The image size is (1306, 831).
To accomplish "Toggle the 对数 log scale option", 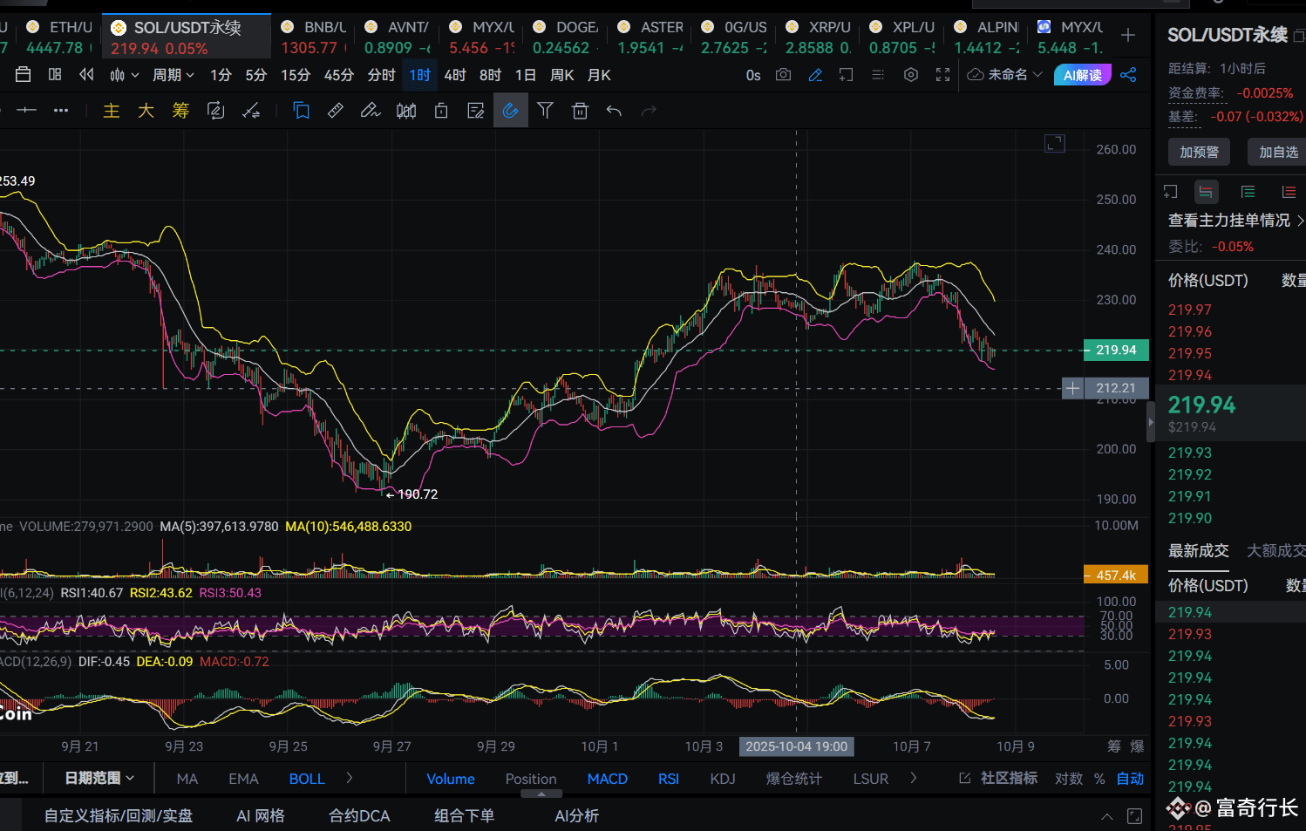I will (1068, 779).
